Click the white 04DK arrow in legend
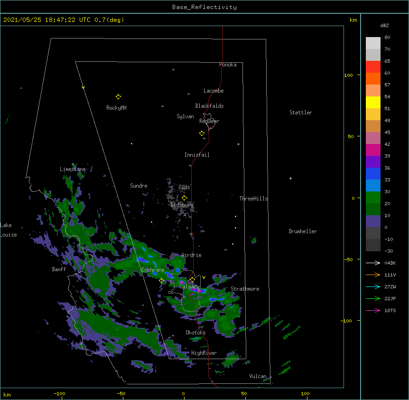 tap(373, 263)
